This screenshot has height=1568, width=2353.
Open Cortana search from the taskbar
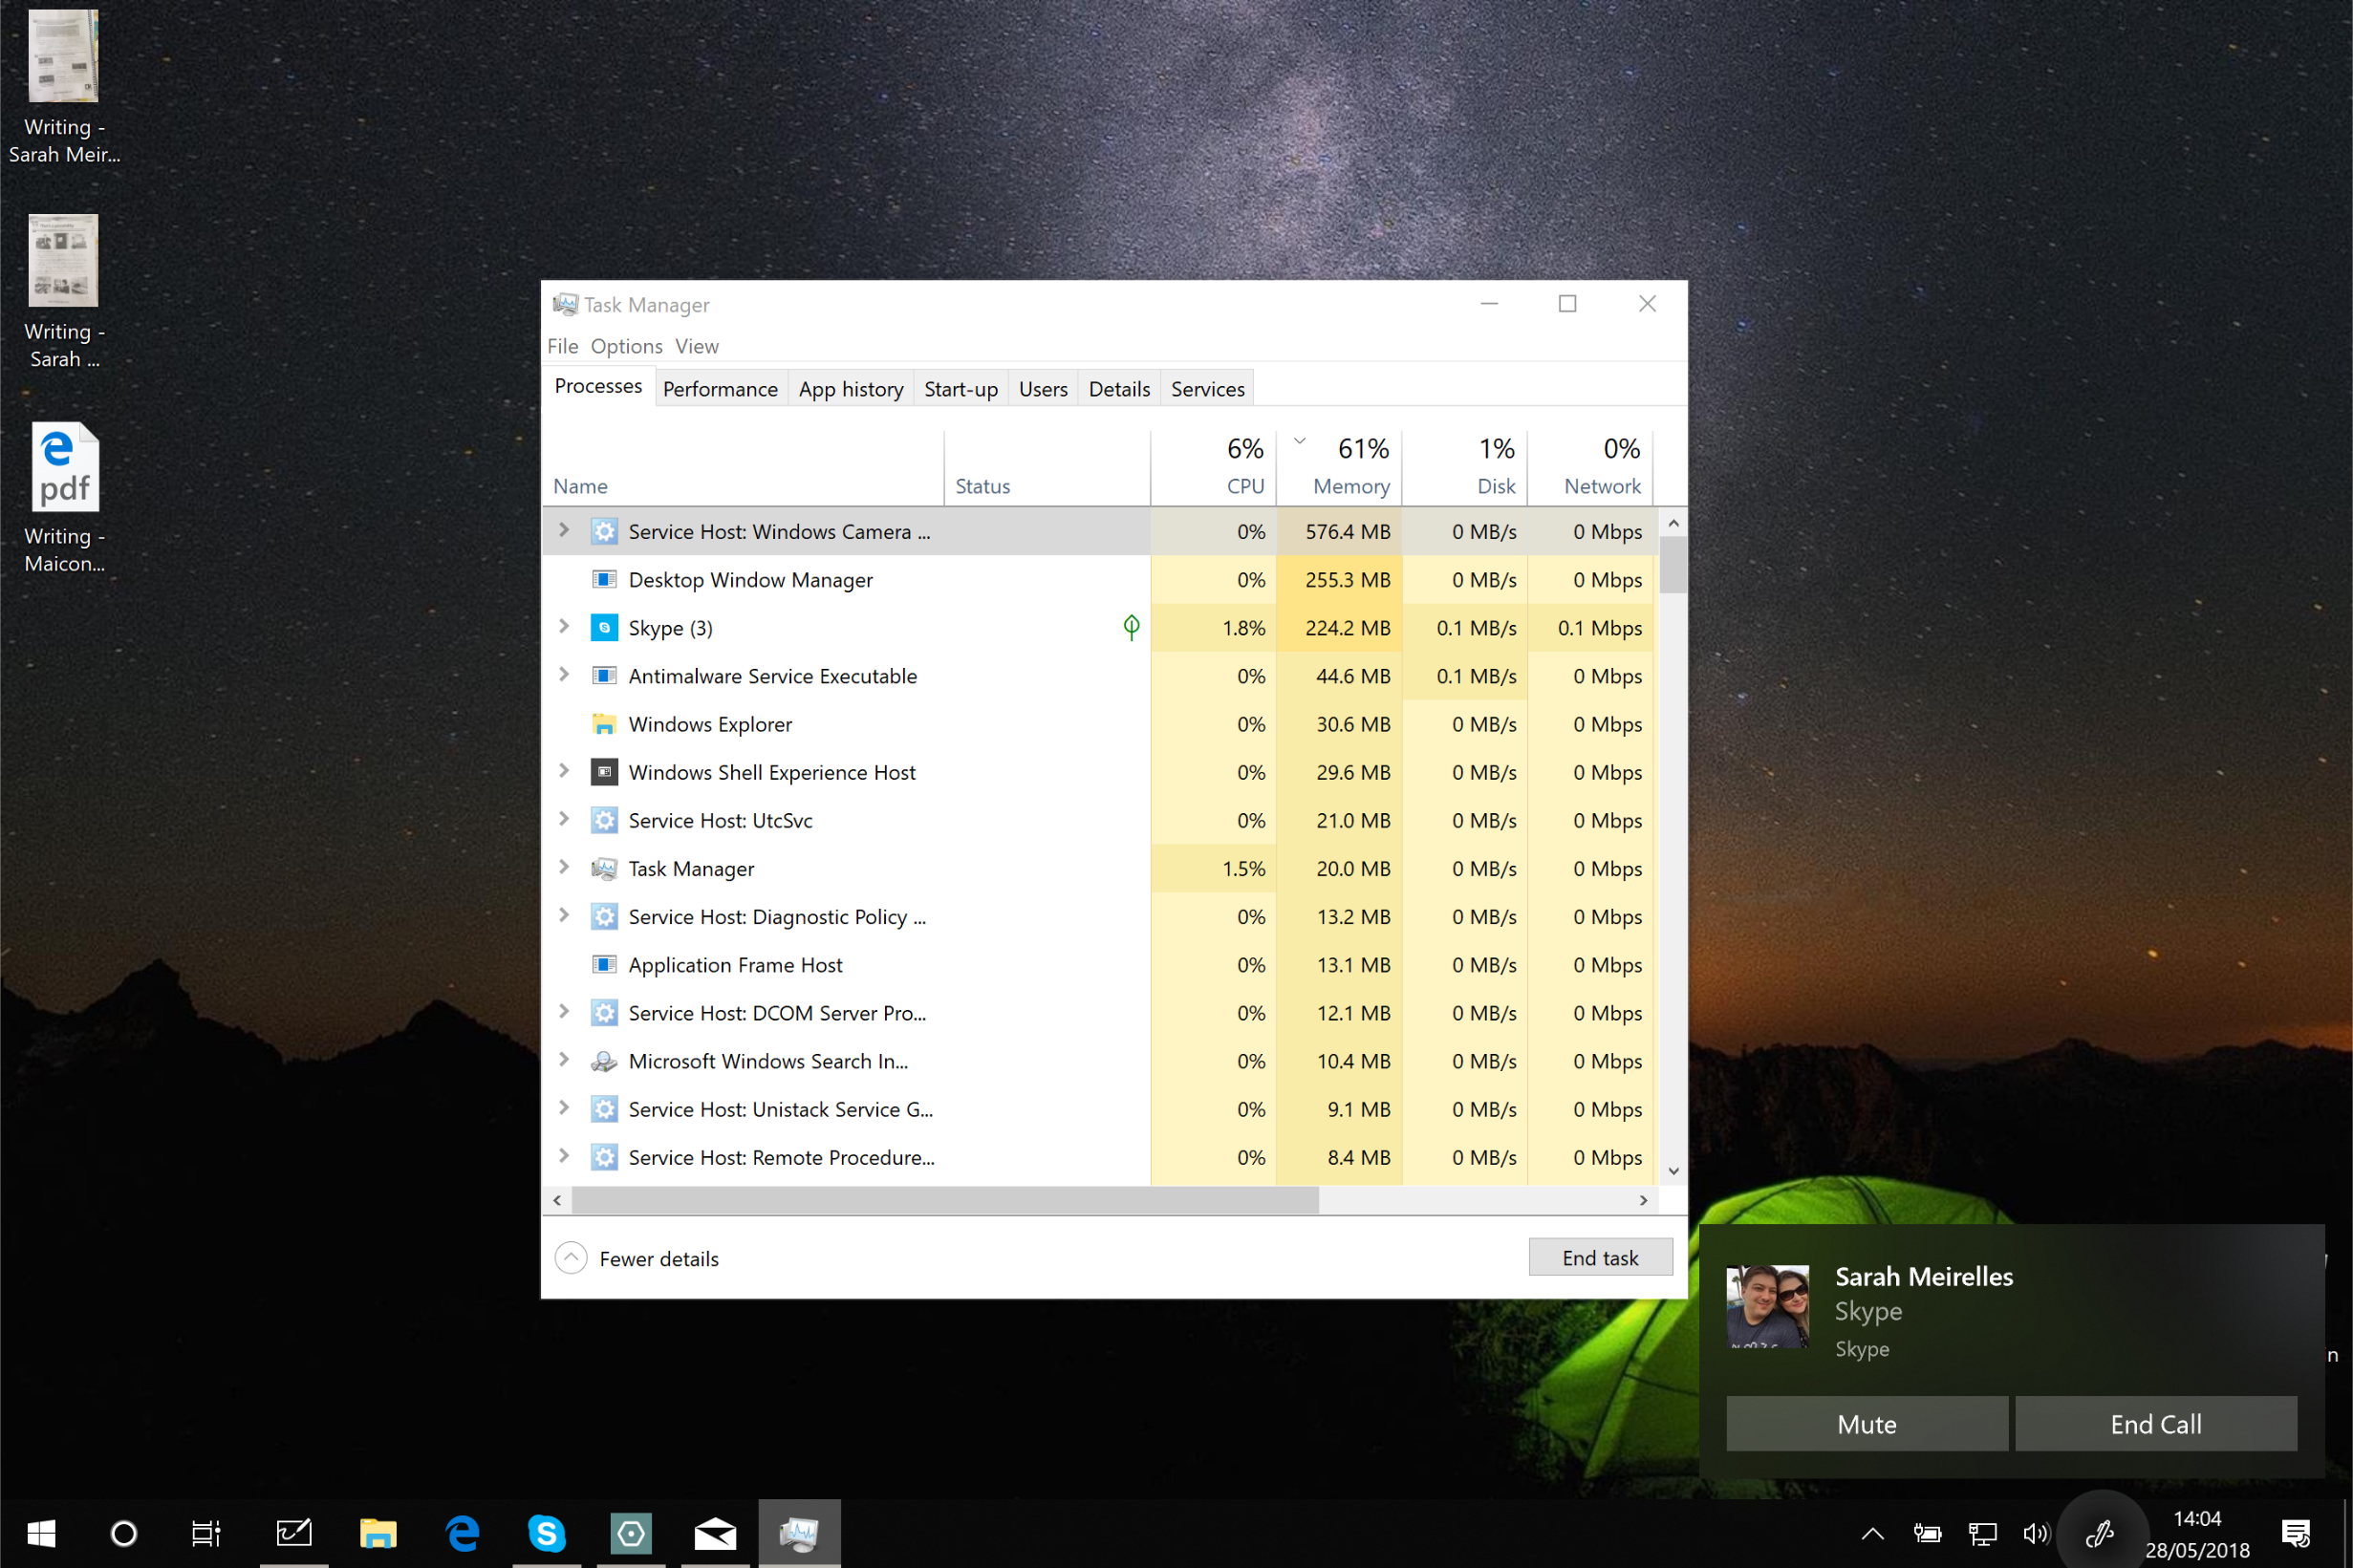[124, 1532]
